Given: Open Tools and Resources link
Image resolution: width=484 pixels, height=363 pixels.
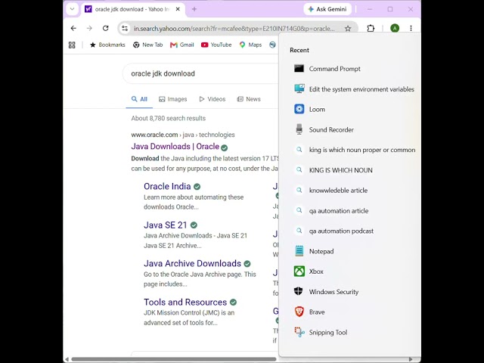Looking at the screenshot, I should [x=185, y=302].
